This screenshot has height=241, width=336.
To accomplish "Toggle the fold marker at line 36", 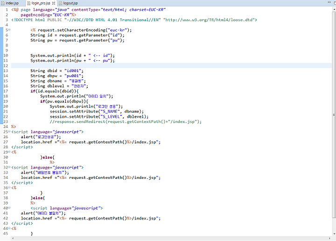I will 9,188.
